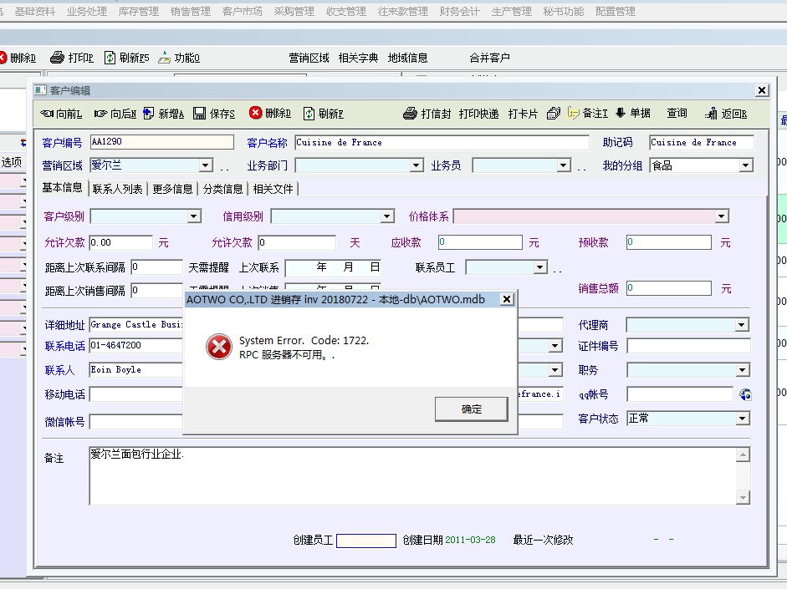Open the 库存管理 menu
The width and height of the screenshot is (787, 589).
(x=138, y=12)
